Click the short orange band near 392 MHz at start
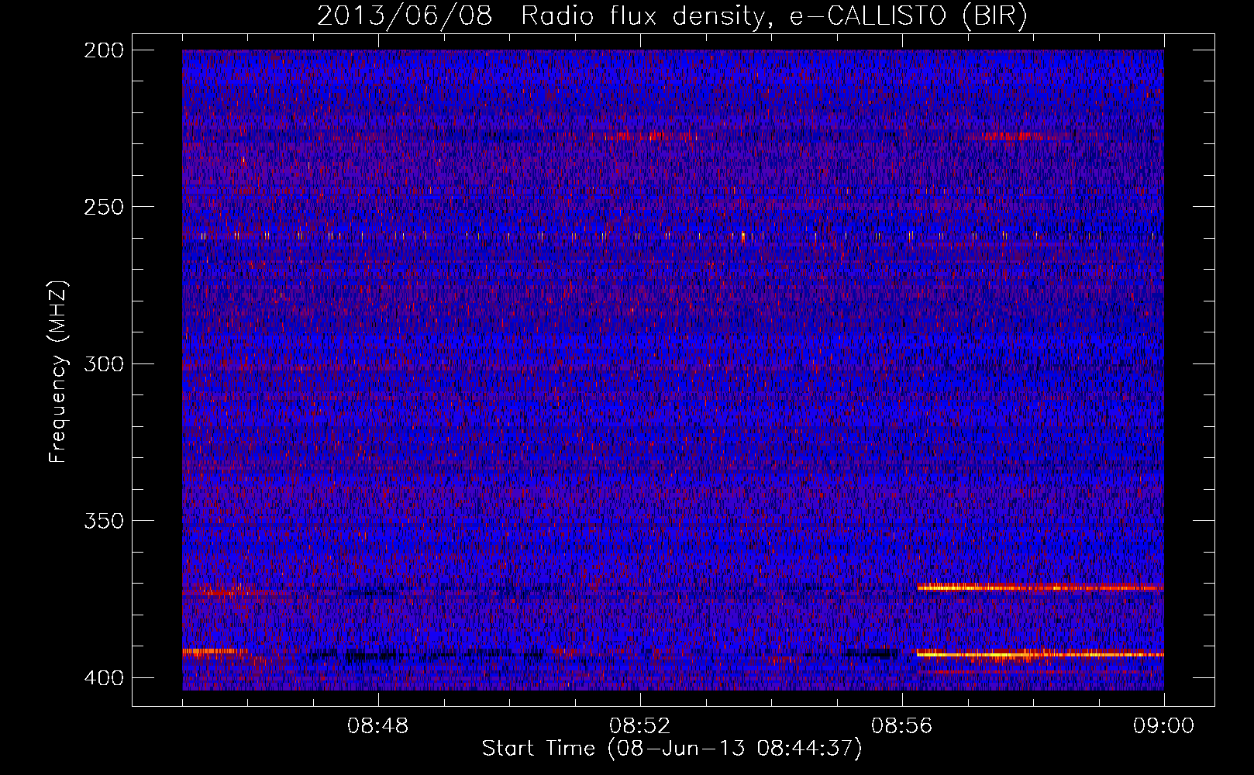This screenshot has width=1254, height=775. (x=215, y=652)
